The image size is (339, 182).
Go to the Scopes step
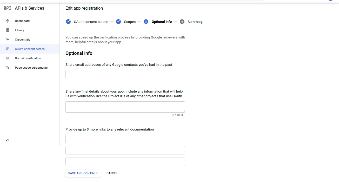(130, 22)
